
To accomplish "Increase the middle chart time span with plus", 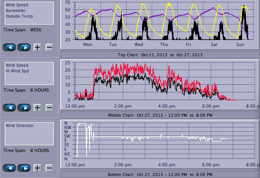I will [37, 107].
